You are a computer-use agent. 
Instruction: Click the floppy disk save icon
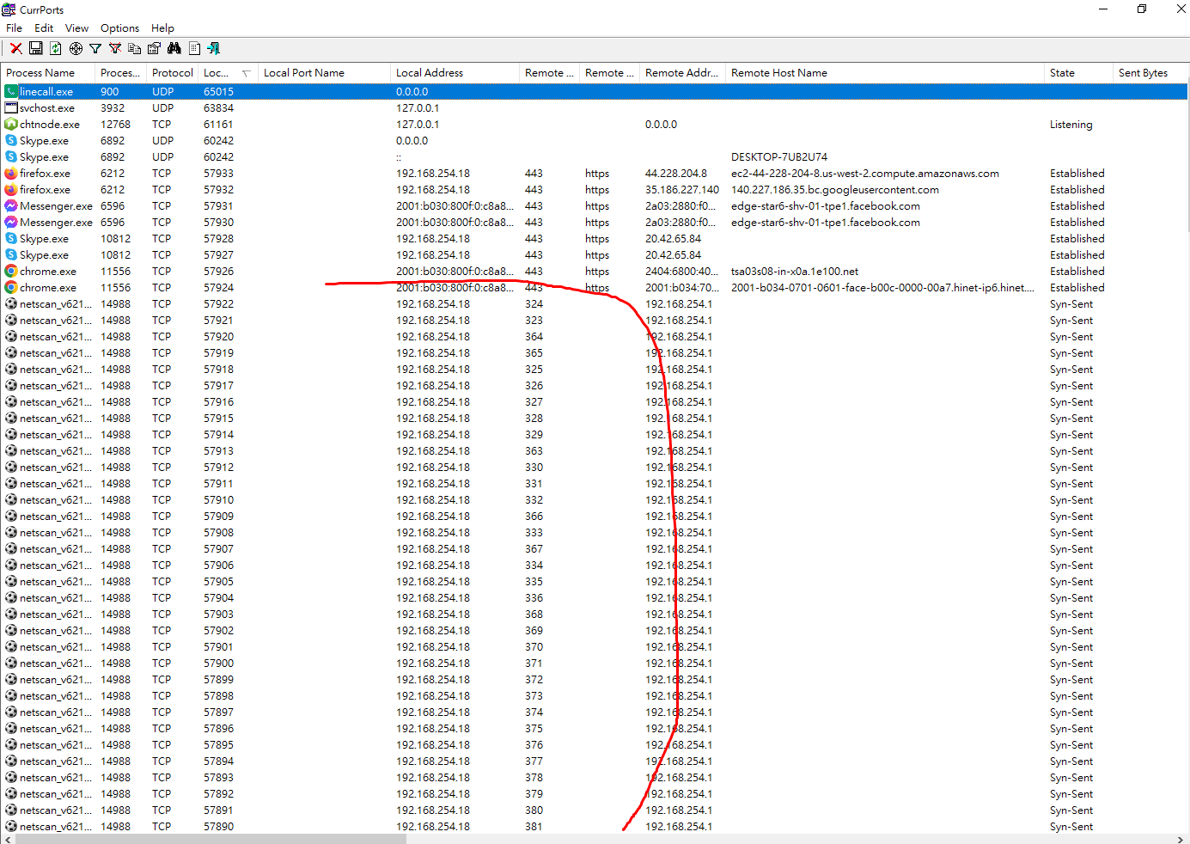pos(36,49)
